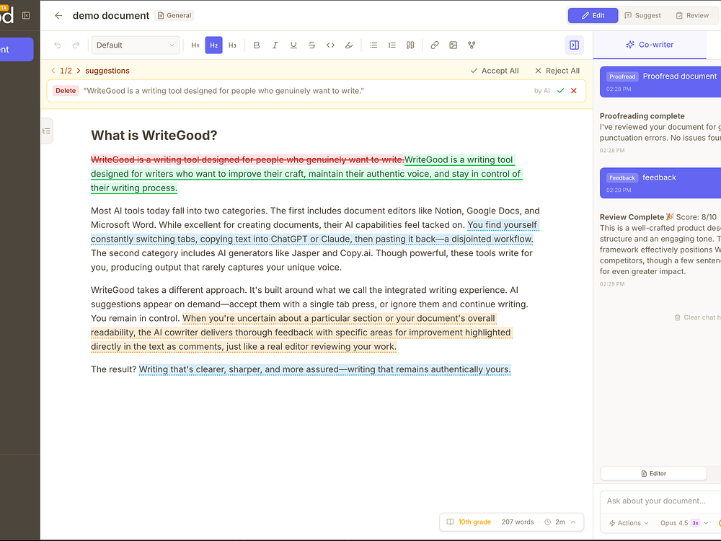The image size is (721, 541).
Task: Click the What is WriteGood? heading
Action: click(154, 136)
